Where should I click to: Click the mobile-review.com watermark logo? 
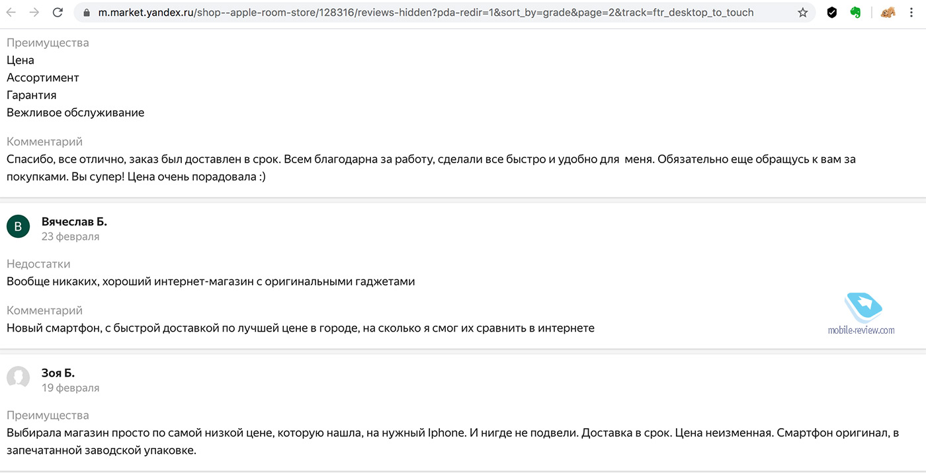862,314
